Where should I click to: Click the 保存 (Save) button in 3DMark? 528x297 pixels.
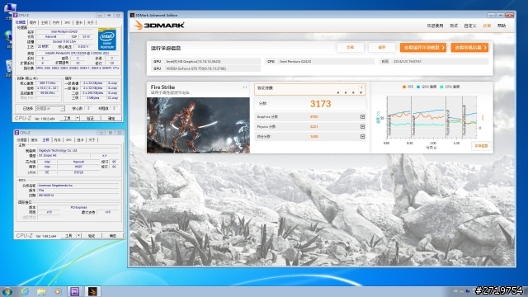pyautogui.click(x=381, y=48)
